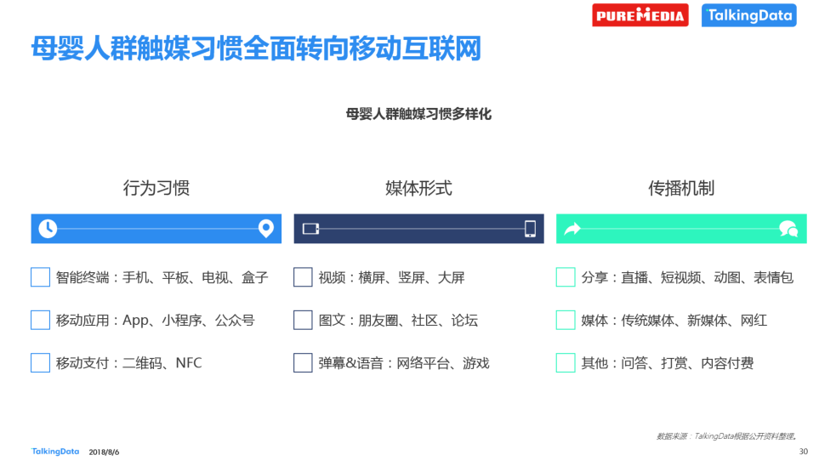Click the PUREMEDIA logo
The width and height of the screenshot is (836, 472).
[640, 15]
